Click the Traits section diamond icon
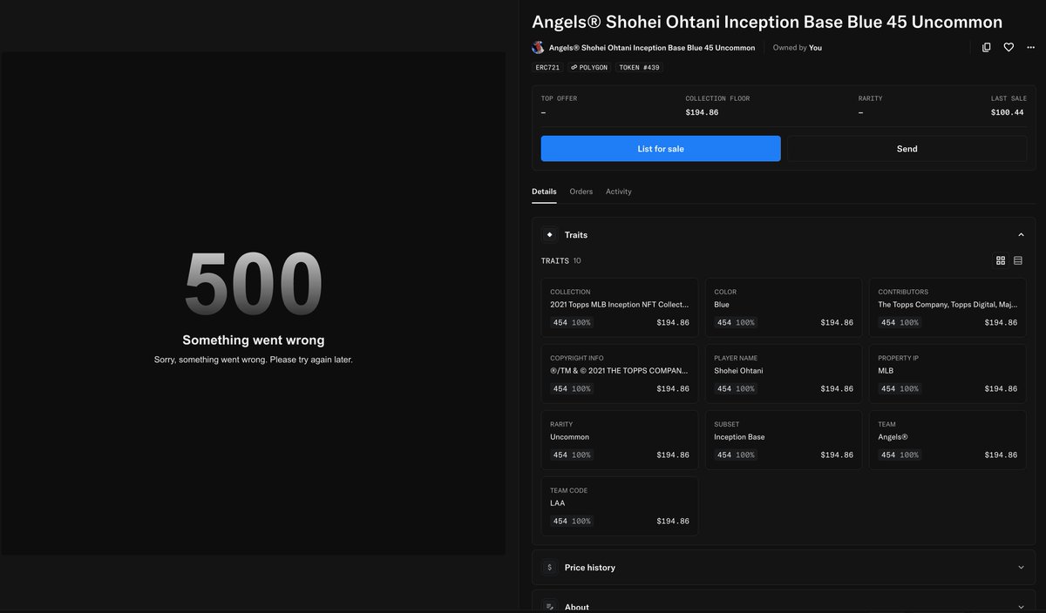Viewport: 1046px width, 613px height. click(549, 235)
